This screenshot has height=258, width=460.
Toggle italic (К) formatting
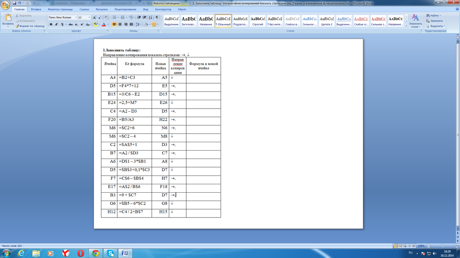tap(56, 24)
